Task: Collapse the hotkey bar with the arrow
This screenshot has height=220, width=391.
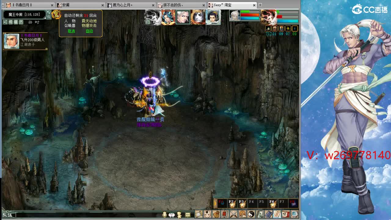Action: (x=215, y=203)
